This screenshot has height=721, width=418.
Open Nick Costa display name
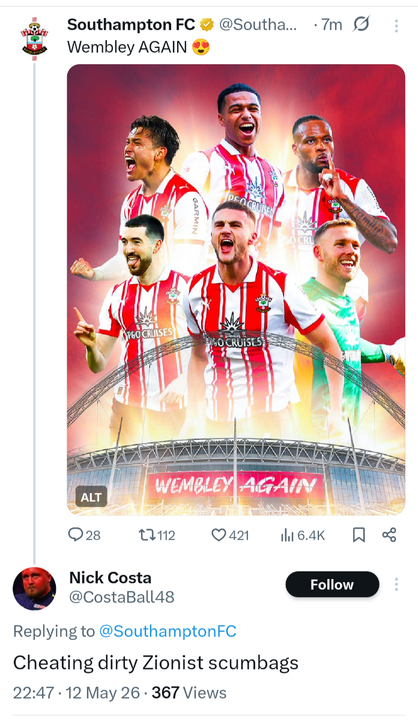point(111,578)
